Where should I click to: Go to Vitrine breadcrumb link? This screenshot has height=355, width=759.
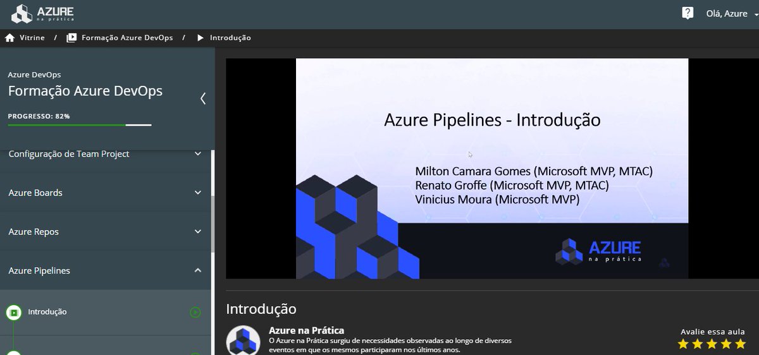click(x=32, y=38)
